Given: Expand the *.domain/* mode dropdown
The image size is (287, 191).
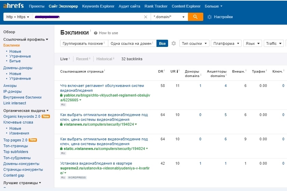Looking at the screenshot, I should 169,17.
